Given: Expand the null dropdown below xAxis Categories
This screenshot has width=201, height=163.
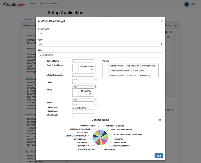Looking at the screenshot, I should [x=84, y=79].
